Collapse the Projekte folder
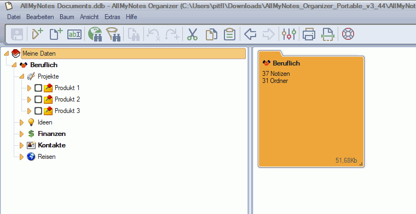The height and width of the screenshot is (214, 416). 22,76
